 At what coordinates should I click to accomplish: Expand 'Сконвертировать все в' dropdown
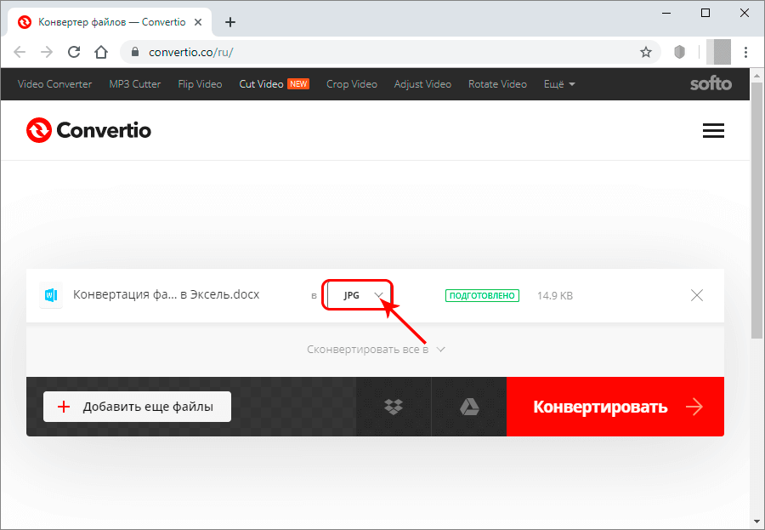[377, 350]
